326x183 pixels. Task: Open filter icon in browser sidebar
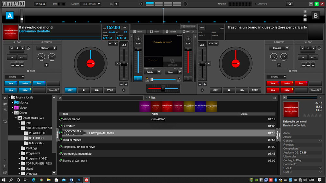[5, 110]
